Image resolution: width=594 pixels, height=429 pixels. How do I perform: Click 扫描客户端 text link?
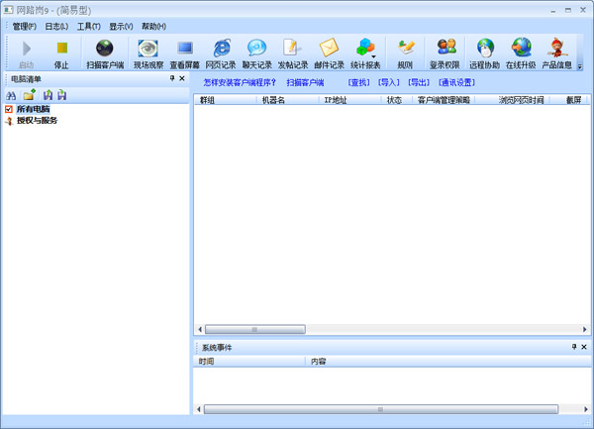coord(305,82)
